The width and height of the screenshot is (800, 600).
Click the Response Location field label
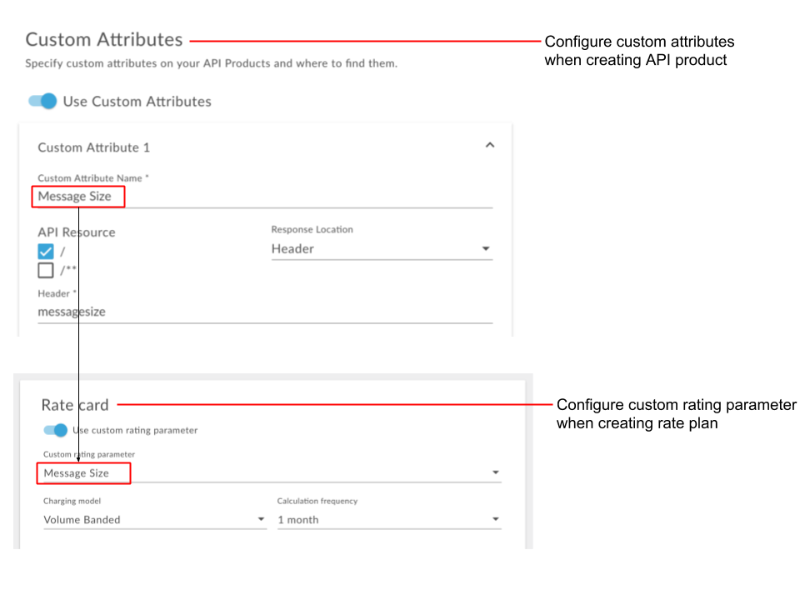click(312, 229)
